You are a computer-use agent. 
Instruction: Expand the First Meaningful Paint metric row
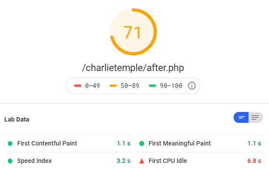200,143
